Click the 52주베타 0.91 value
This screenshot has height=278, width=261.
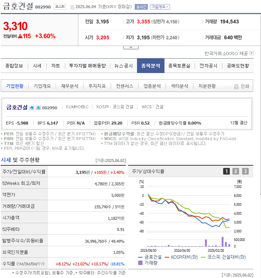[x=121, y=229]
